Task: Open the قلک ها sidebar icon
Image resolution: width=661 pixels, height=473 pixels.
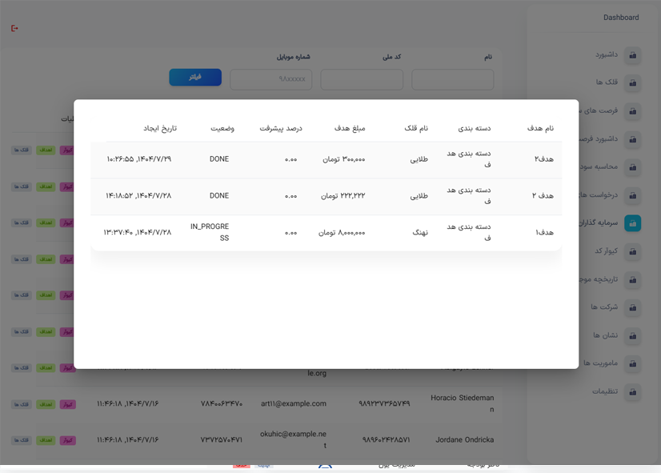Action: (633, 83)
